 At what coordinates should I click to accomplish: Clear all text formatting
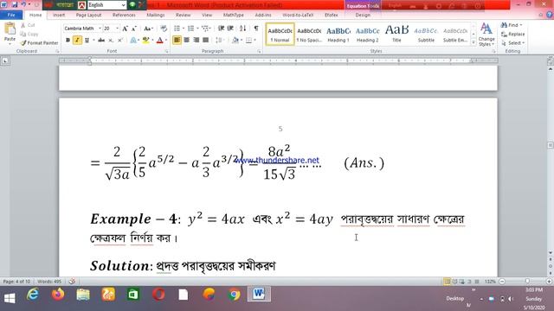tap(164, 29)
